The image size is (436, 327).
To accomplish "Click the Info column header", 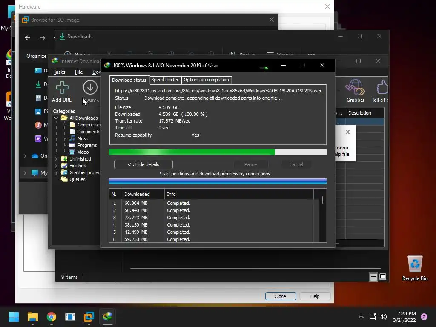I will click(239, 194).
